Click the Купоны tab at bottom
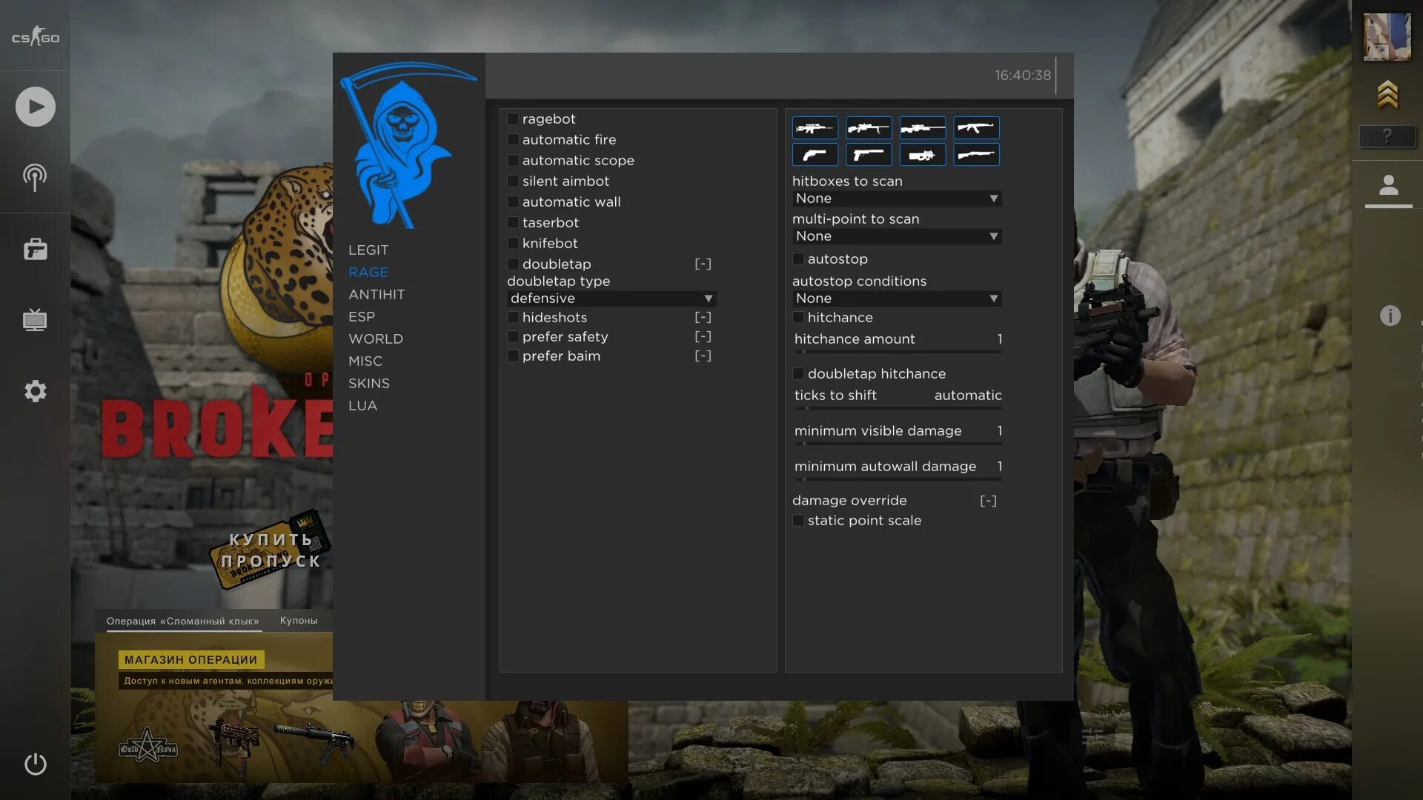 pos(297,619)
